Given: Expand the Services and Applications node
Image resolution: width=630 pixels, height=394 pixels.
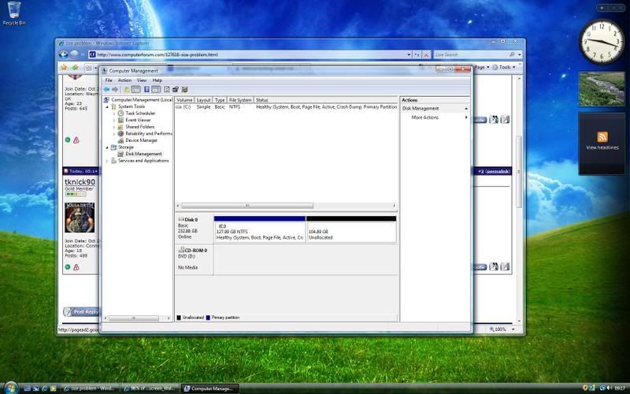Looking at the screenshot, I should click(x=108, y=161).
